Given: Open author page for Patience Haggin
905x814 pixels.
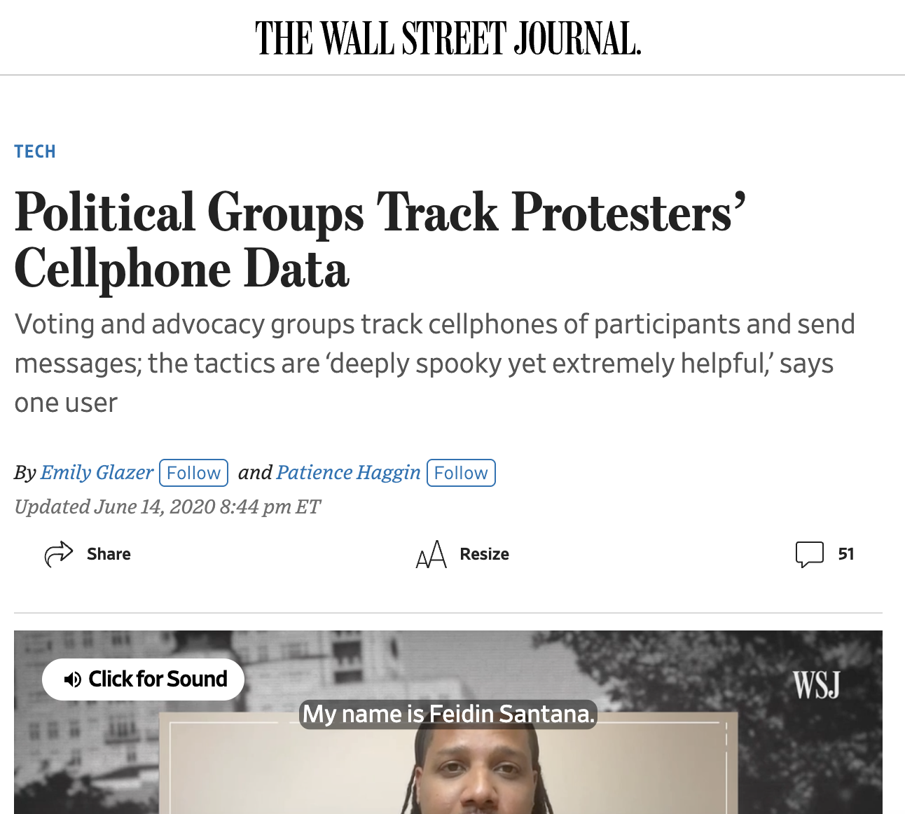Looking at the screenshot, I should [x=348, y=473].
